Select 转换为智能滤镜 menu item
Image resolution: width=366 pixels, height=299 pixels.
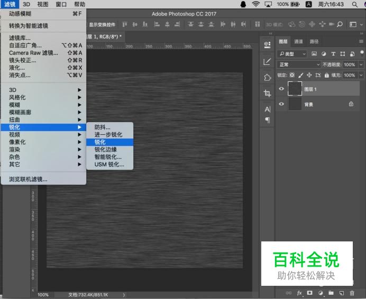[x=43, y=26]
